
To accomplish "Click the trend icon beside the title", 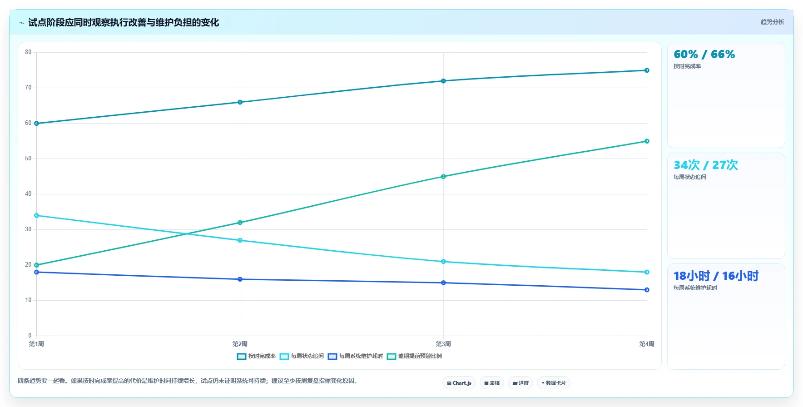I will coord(21,23).
